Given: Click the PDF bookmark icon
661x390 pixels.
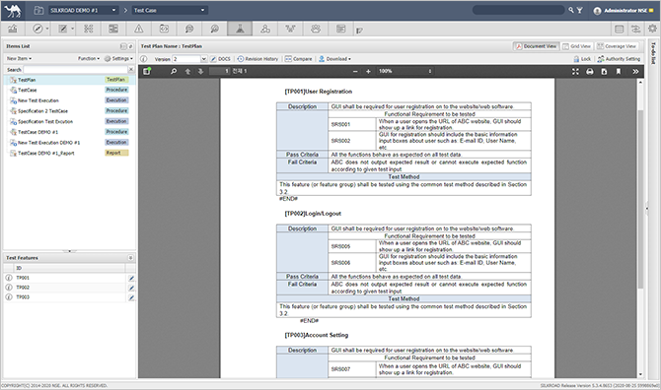Looking at the screenshot, I should [619, 72].
